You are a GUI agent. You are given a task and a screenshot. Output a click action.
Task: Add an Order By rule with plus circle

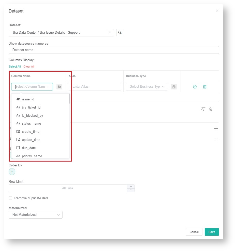[12, 172]
